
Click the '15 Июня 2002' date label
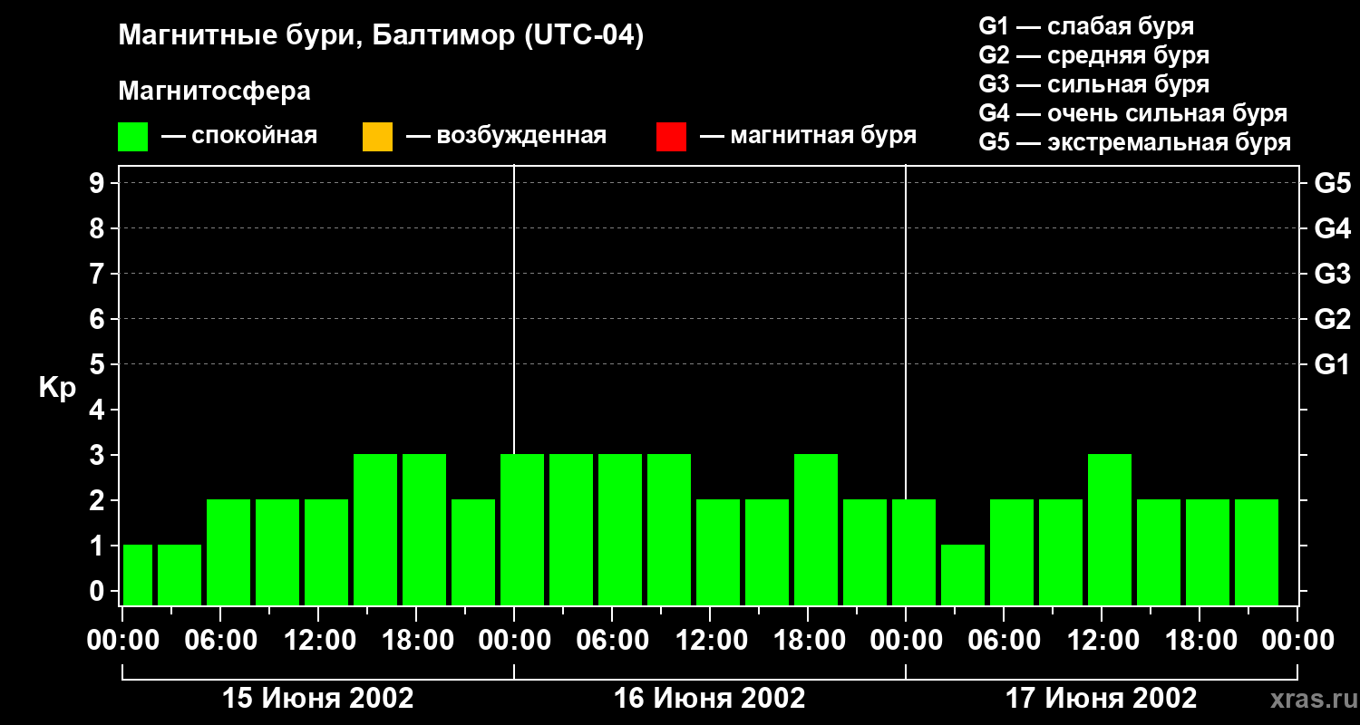pos(318,699)
